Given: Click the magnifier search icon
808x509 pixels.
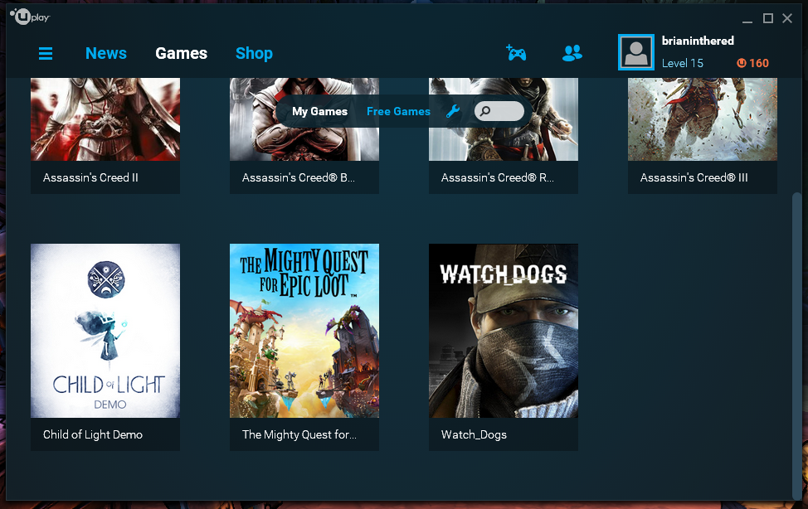Looking at the screenshot, I should [x=485, y=111].
